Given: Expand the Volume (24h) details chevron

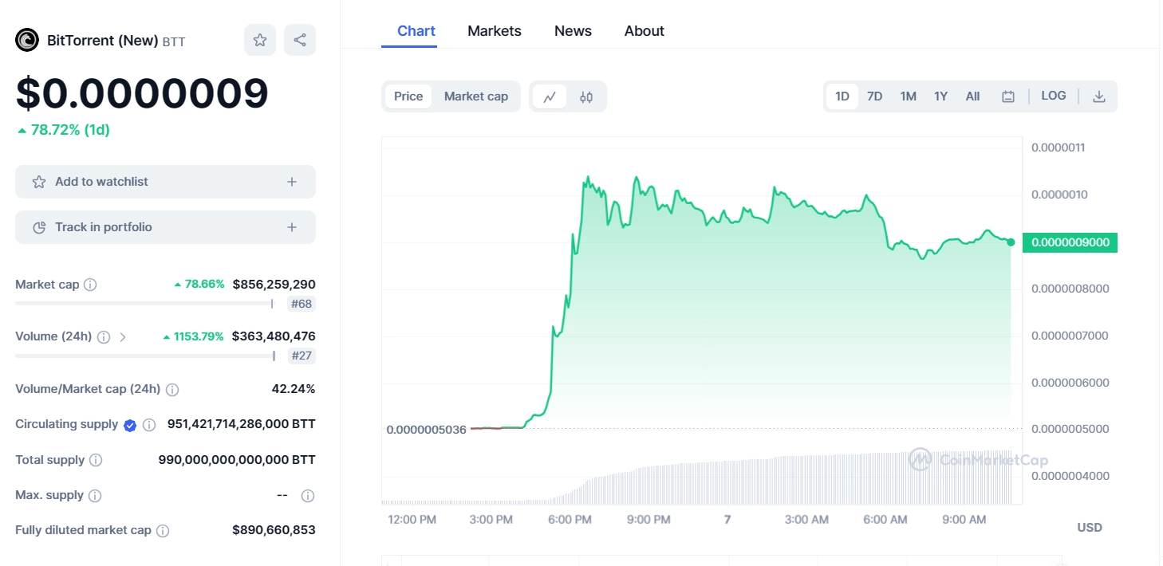Looking at the screenshot, I should coord(124,336).
